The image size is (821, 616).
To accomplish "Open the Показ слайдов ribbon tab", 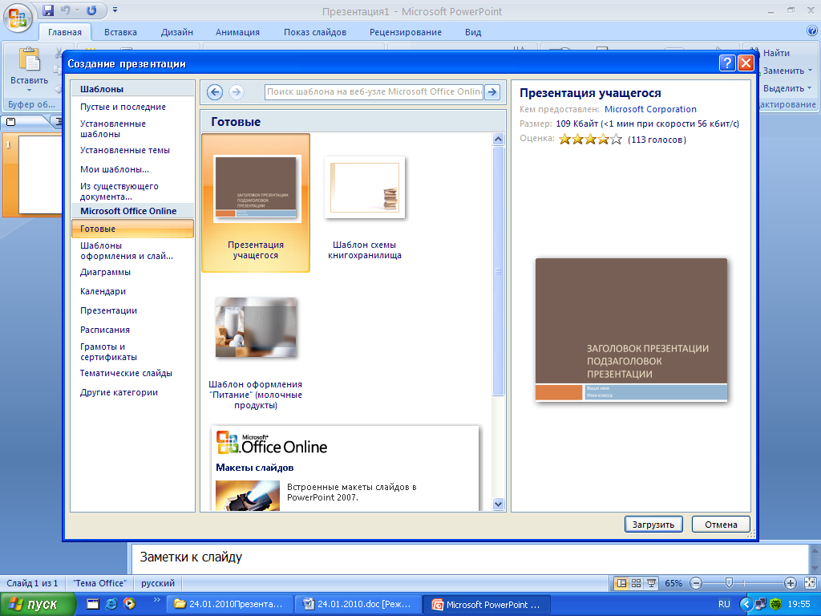I will coord(315,32).
